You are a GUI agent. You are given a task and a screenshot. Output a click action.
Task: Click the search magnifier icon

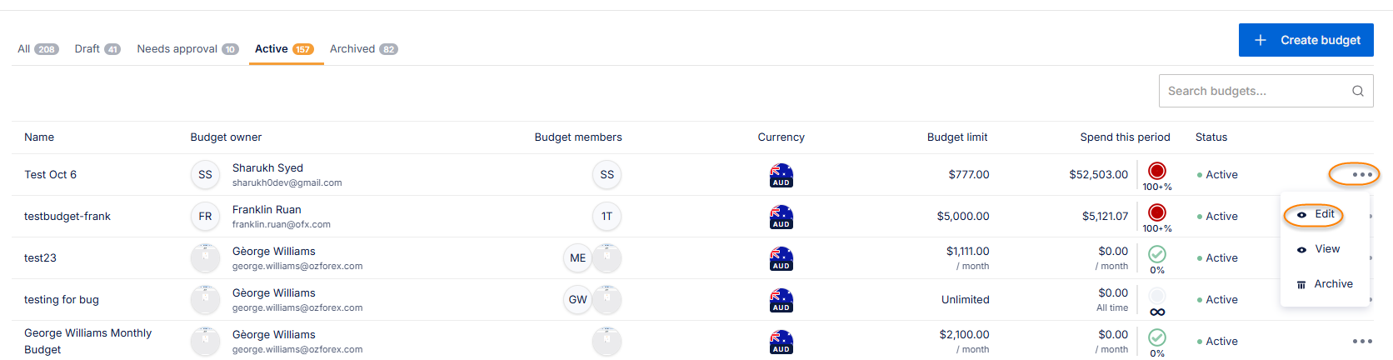(x=1357, y=91)
